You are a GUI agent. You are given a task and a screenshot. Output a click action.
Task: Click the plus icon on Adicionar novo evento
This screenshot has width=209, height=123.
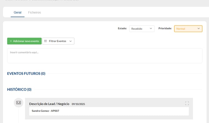(x=11, y=41)
